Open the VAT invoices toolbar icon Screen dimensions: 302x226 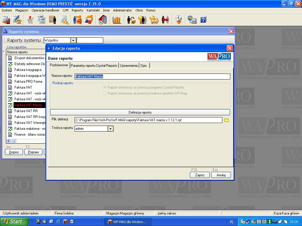pos(41,20)
